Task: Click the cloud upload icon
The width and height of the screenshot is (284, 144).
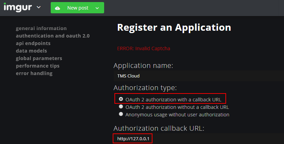Action: (x=58, y=8)
